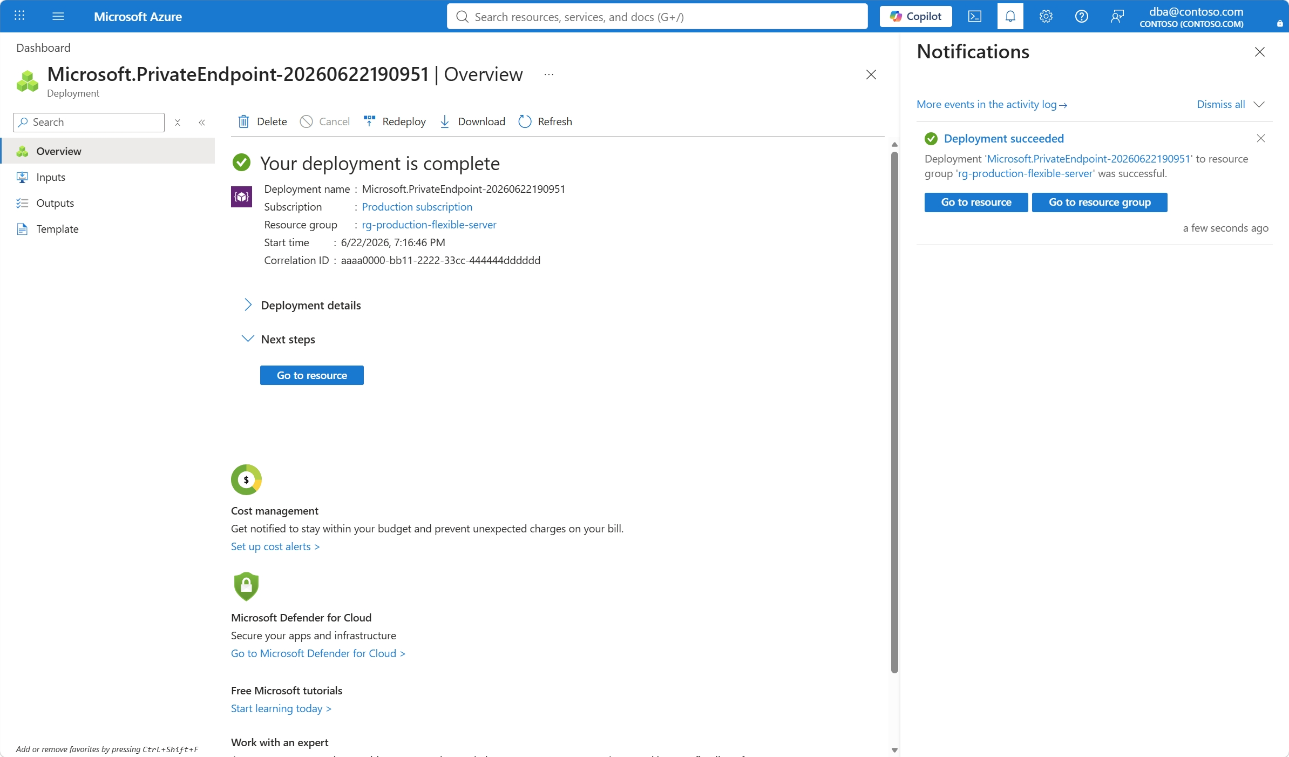1289x757 pixels.
Task: Open portal settings gear
Action: pos(1046,16)
